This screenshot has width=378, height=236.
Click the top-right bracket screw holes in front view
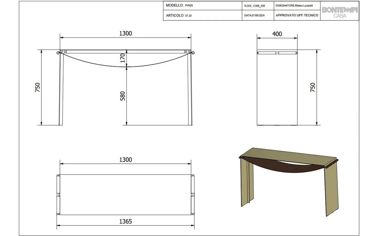click(187, 52)
